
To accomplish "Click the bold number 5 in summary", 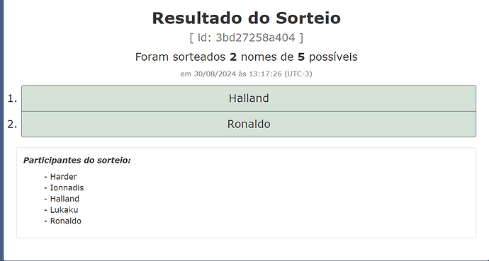I will point(301,57).
